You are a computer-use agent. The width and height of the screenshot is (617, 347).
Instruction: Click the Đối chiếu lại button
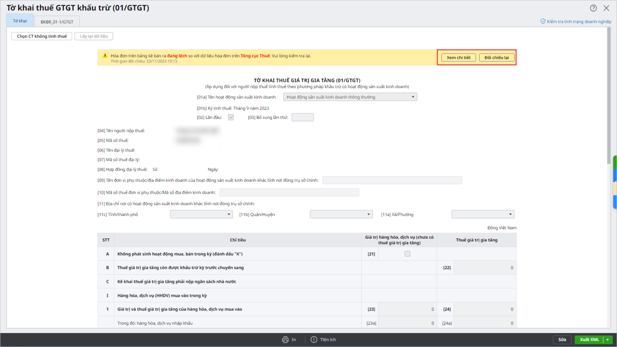tap(496, 58)
